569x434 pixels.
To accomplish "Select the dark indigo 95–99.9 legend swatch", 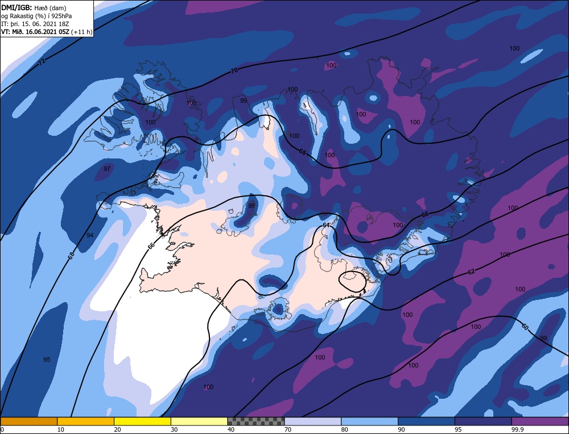I will point(483,422).
